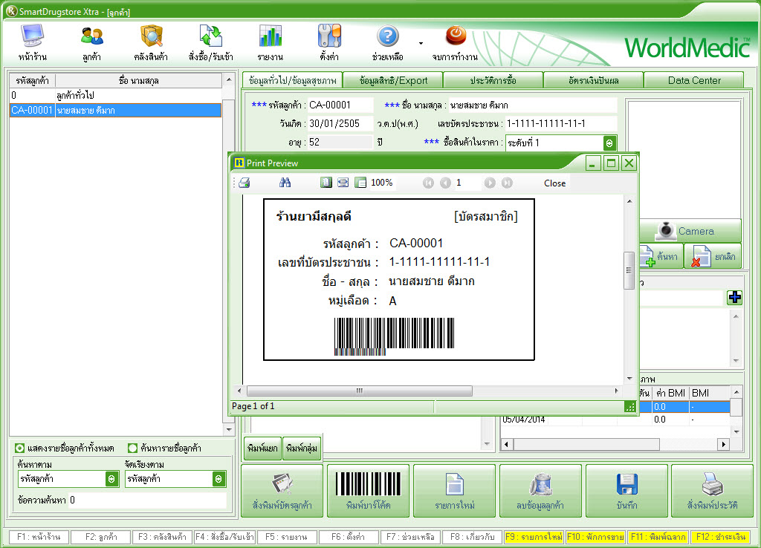Open the รายงาน reports chart icon
Screen dimensions: 761x548
tap(270, 36)
